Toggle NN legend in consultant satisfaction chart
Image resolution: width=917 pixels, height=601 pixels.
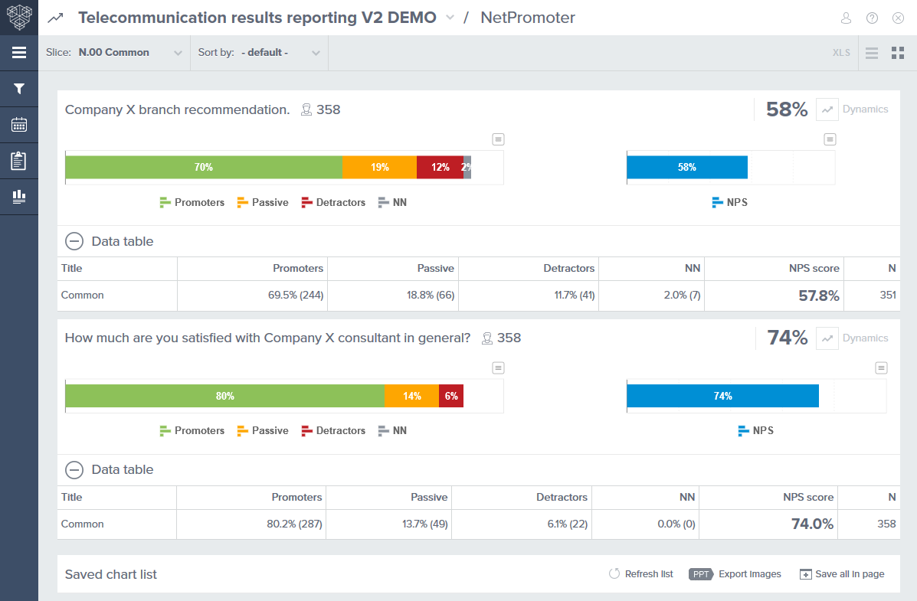[x=392, y=431]
